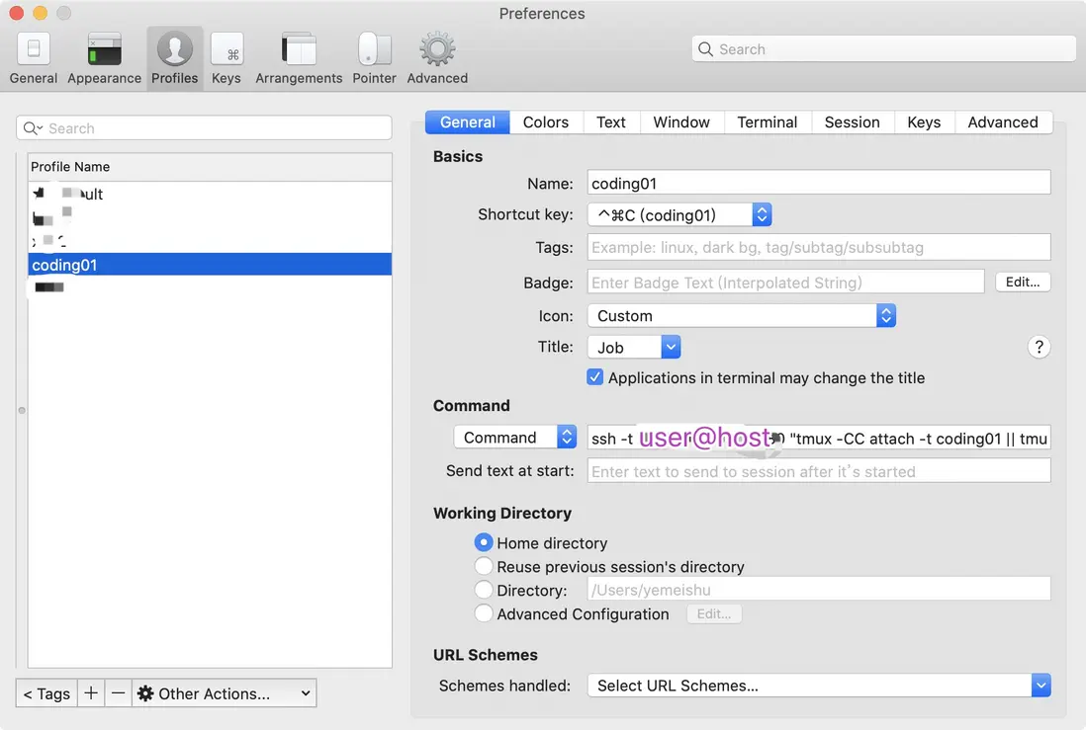The height and width of the screenshot is (730, 1086).
Task: Click the Badge Edit... button
Action: [1023, 282]
